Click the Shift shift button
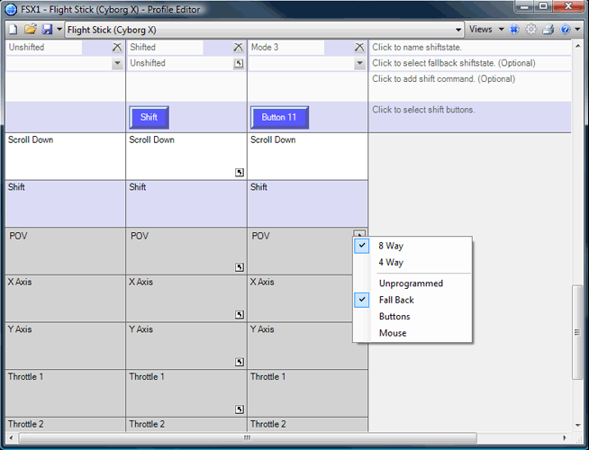 (x=150, y=117)
